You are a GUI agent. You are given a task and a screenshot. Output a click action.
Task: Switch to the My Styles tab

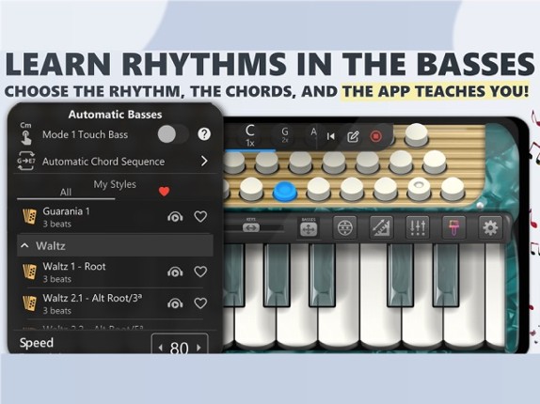coord(115,184)
